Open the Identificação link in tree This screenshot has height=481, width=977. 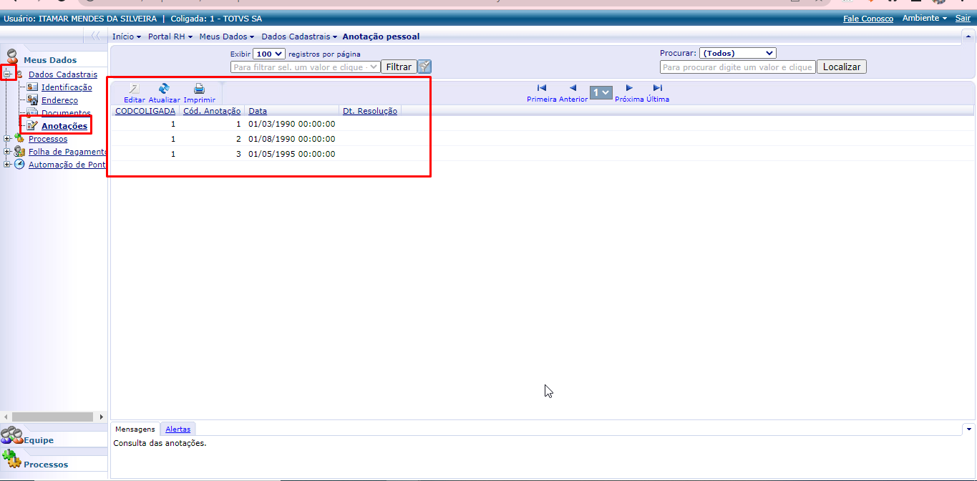[67, 87]
